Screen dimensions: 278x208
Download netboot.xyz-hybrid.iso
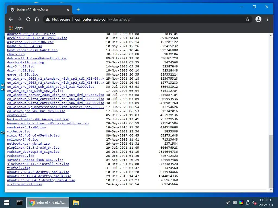[x=28, y=144]
